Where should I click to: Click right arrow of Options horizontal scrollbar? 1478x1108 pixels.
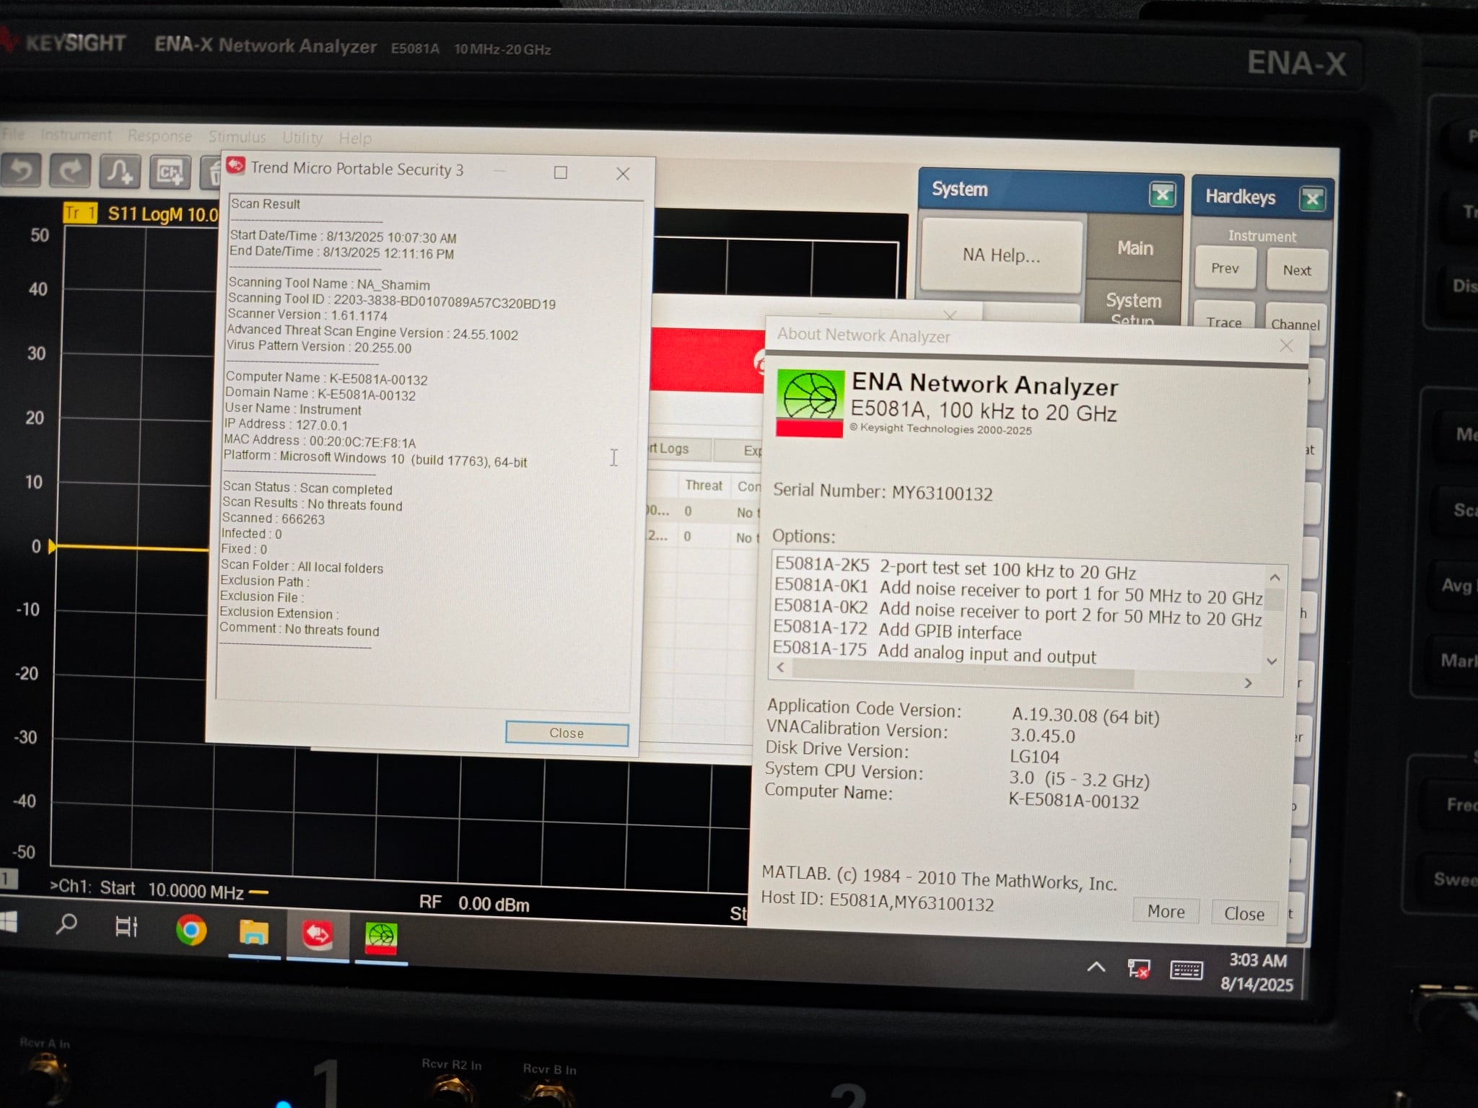[x=1248, y=682]
